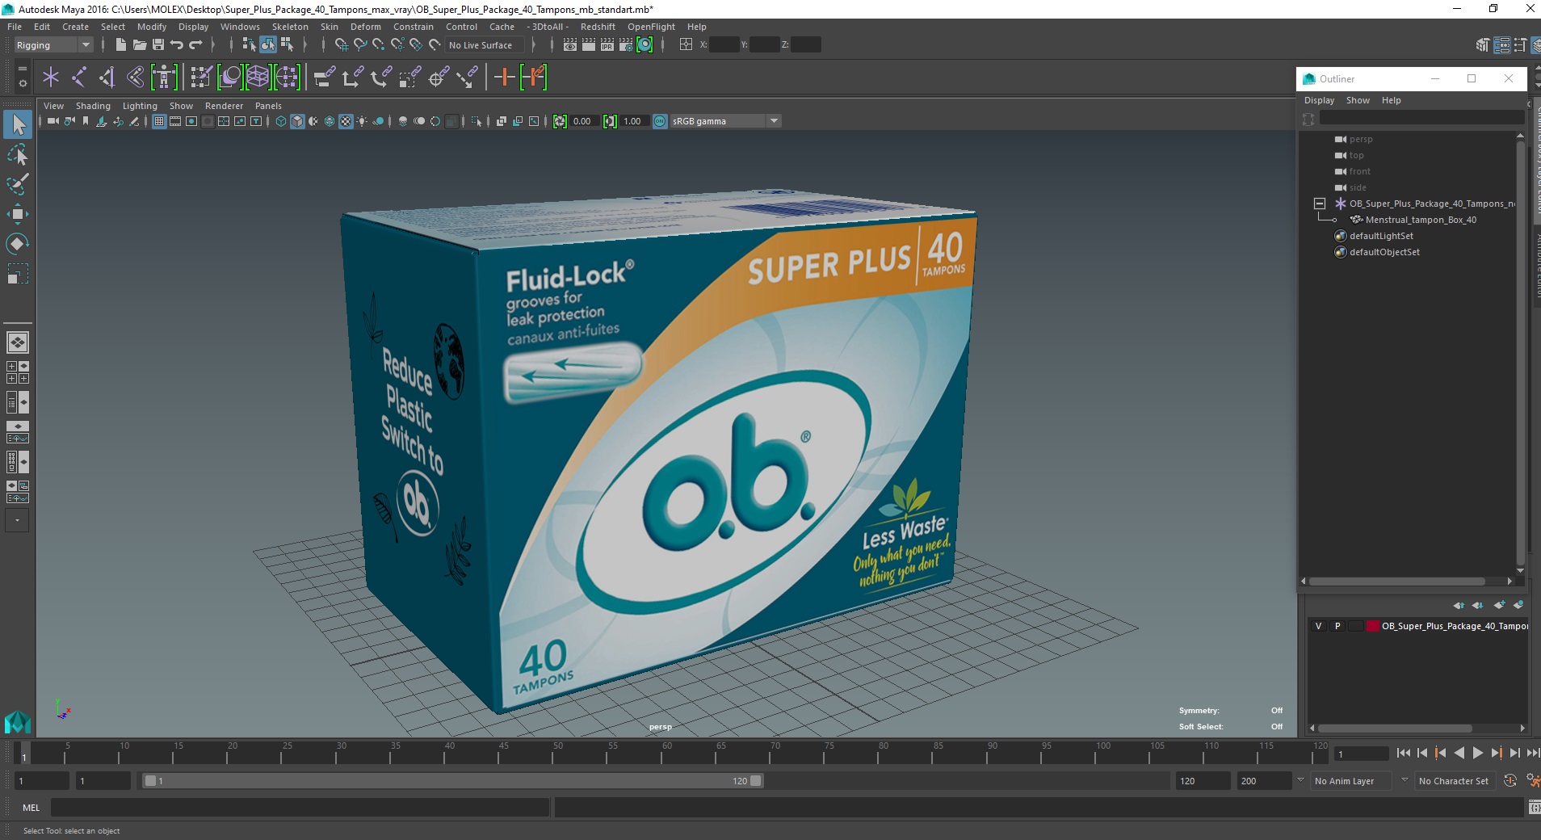Select the Paint Selection tool in the toolbox
1541x840 pixels.
pyautogui.click(x=18, y=183)
